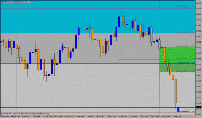Click the 2.0130 price axis value
202x118 pixels.
click(199, 9)
